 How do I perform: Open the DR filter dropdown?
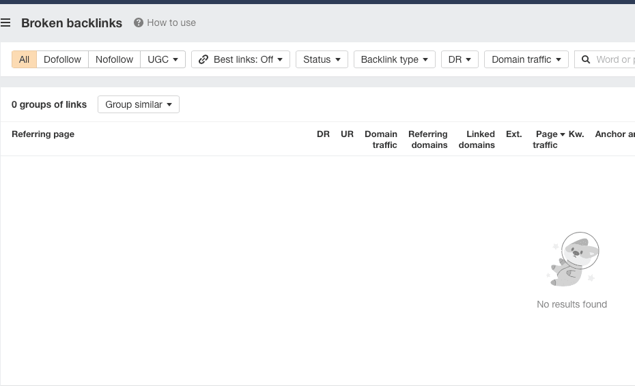pyautogui.click(x=460, y=59)
